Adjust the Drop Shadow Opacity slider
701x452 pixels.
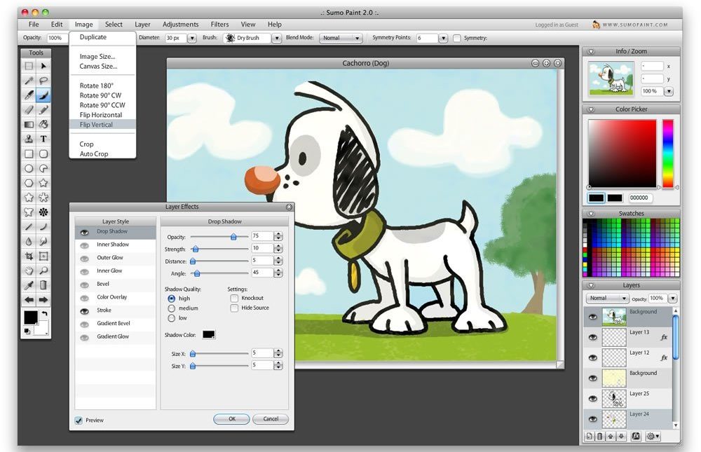coord(233,237)
